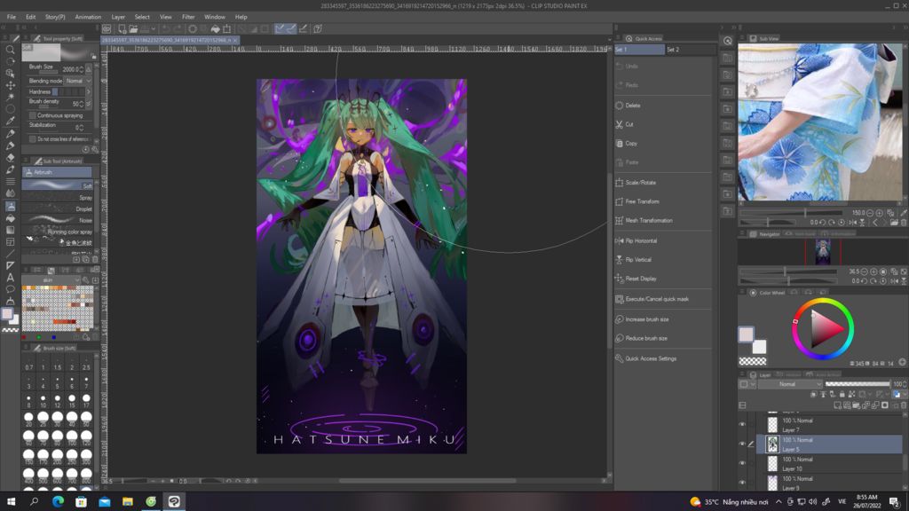Select the Gradient tool
Screen dimensions: 909x511
click(10, 230)
